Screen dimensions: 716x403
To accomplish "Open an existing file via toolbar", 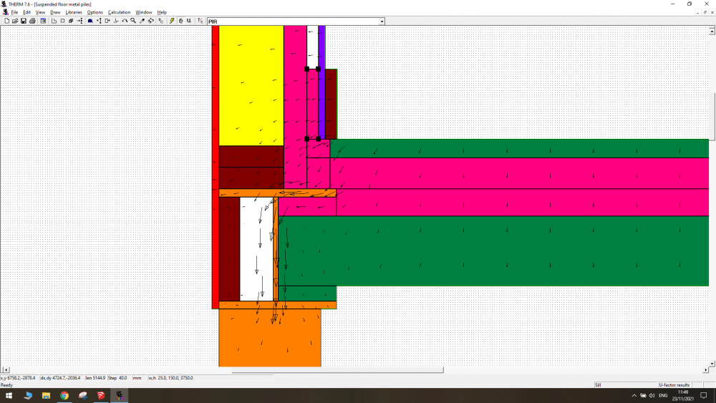I will [x=15, y=21].
